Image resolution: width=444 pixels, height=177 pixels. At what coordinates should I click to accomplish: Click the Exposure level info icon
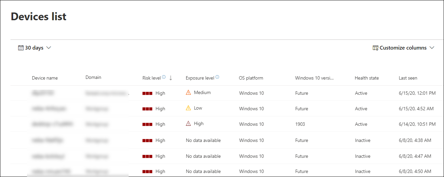point(217,77)
